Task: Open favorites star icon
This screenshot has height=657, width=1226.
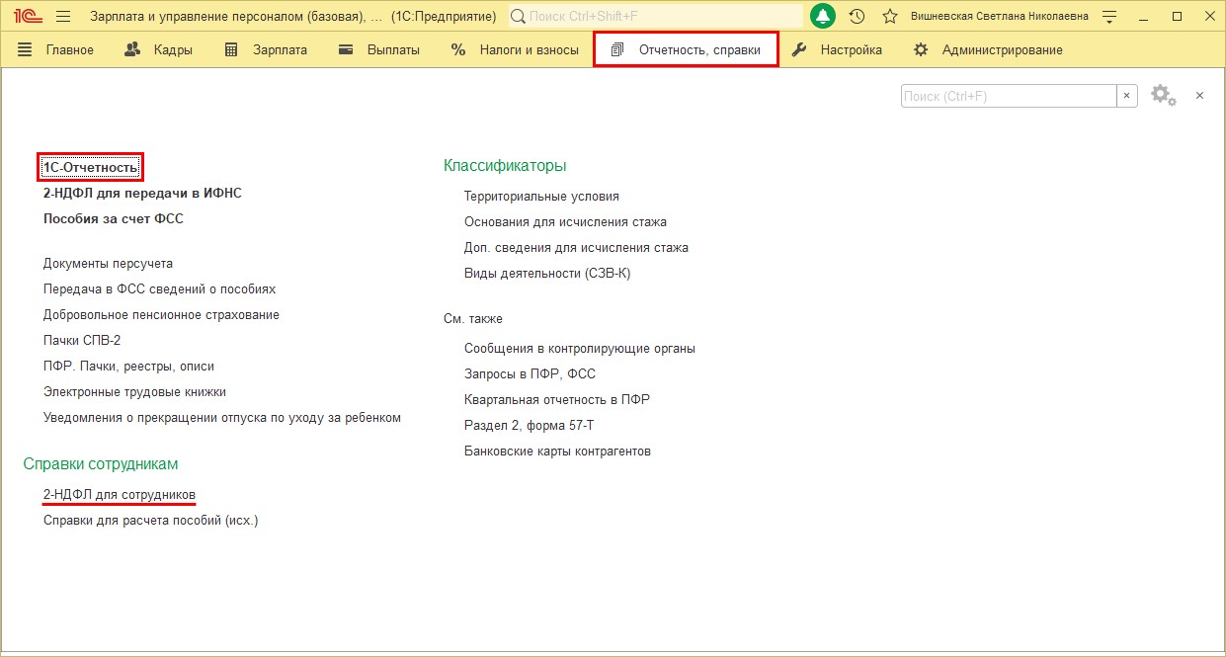Action: (x=890, y=17)
